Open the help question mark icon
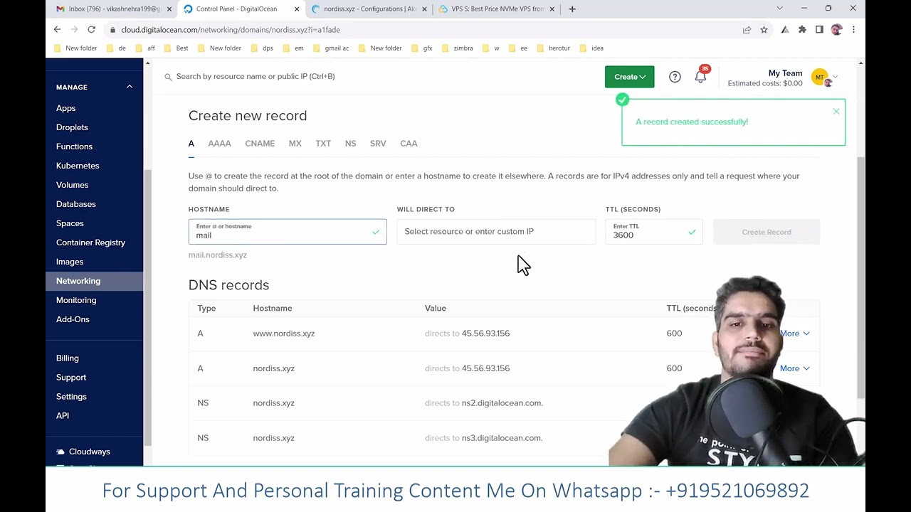This screenshot has height=512, width=911. [675, 77]
